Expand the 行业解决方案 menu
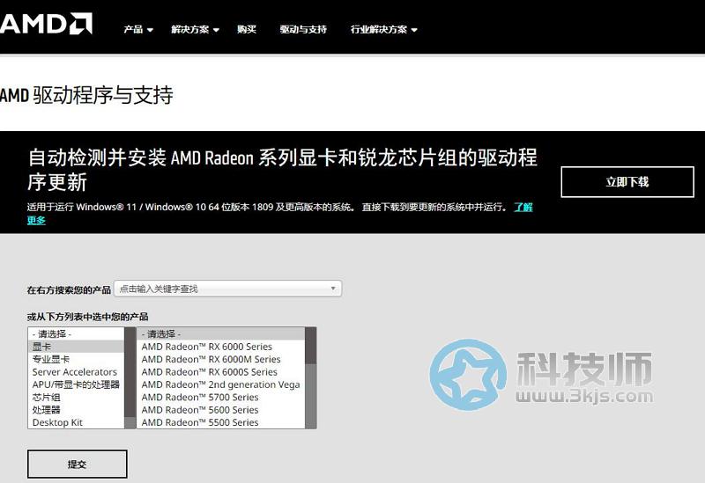 tap(383, 30)
